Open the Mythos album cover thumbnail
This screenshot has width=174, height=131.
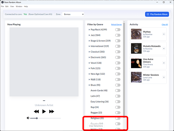click(136, 34)
